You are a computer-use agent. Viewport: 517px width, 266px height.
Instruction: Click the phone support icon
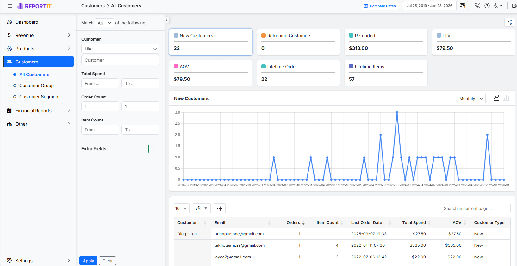[x=477, y=6]
